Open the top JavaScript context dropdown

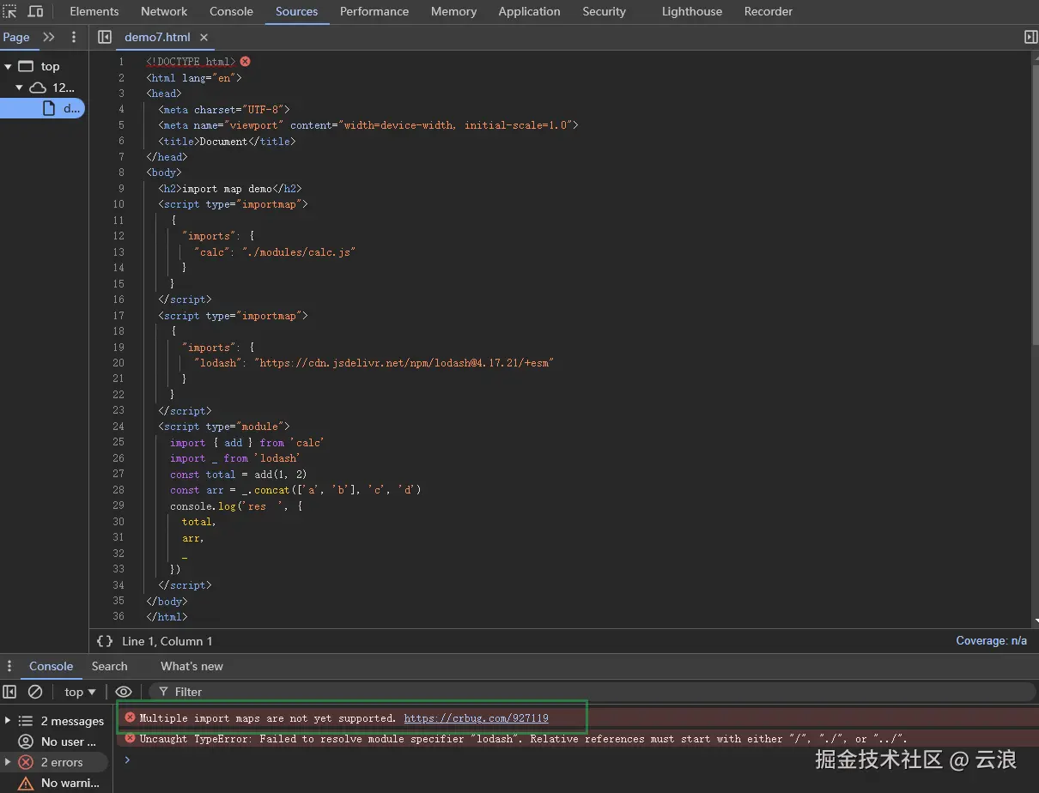80,692
